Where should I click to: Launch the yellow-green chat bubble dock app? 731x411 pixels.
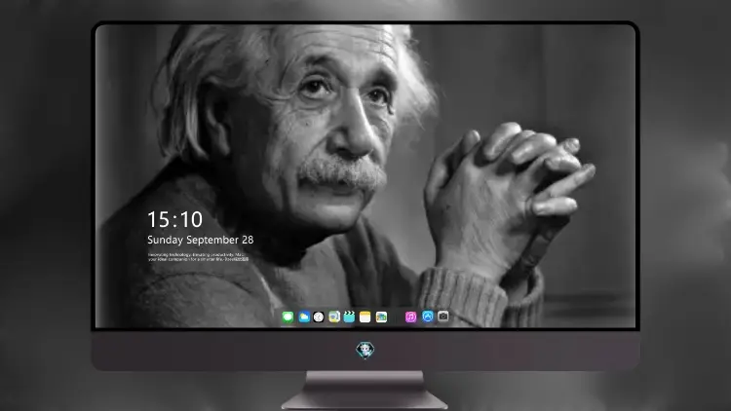coord(334,318)
